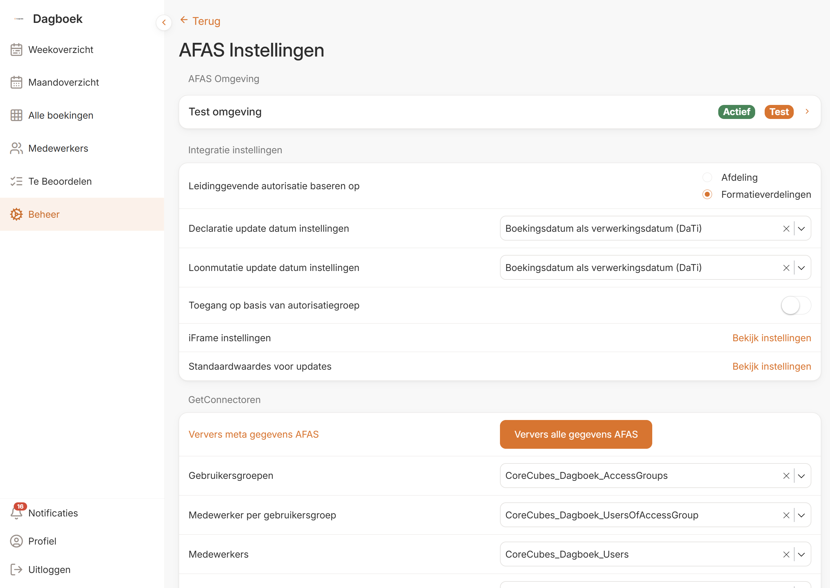
Task: Go to Alle boekingen
Action: (x=82, y=115)
